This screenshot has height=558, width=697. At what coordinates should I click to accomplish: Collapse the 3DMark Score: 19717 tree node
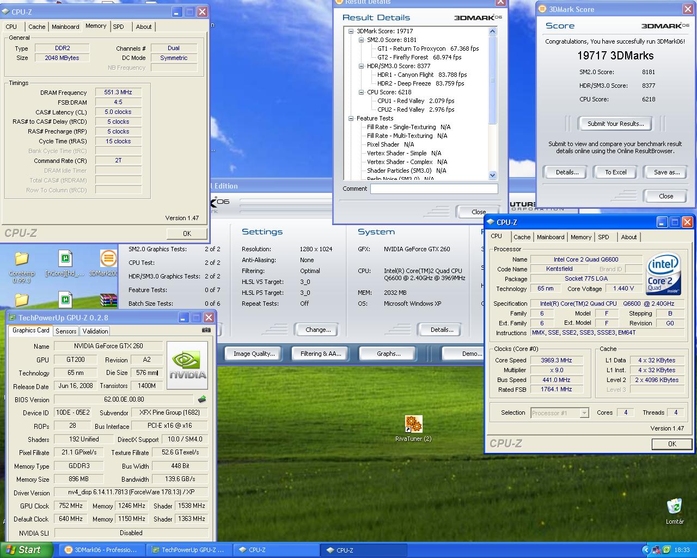(x=351, y=31)
